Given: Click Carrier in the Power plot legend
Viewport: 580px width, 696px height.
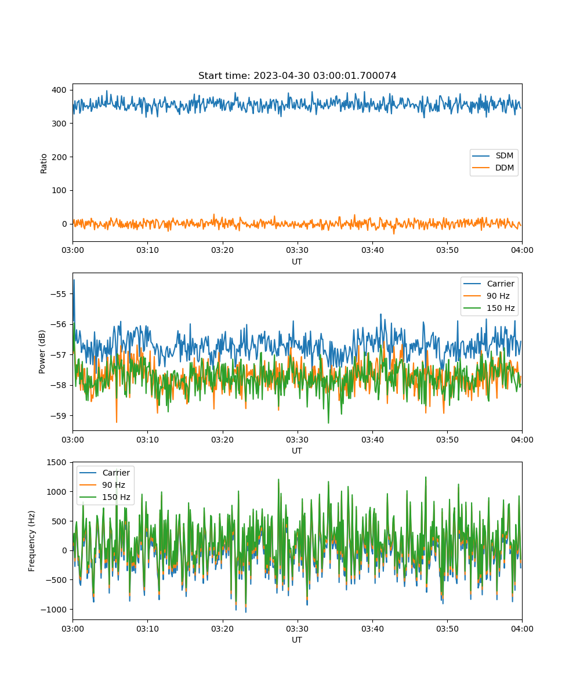Looking at the screenshot, I should point(500,284).
